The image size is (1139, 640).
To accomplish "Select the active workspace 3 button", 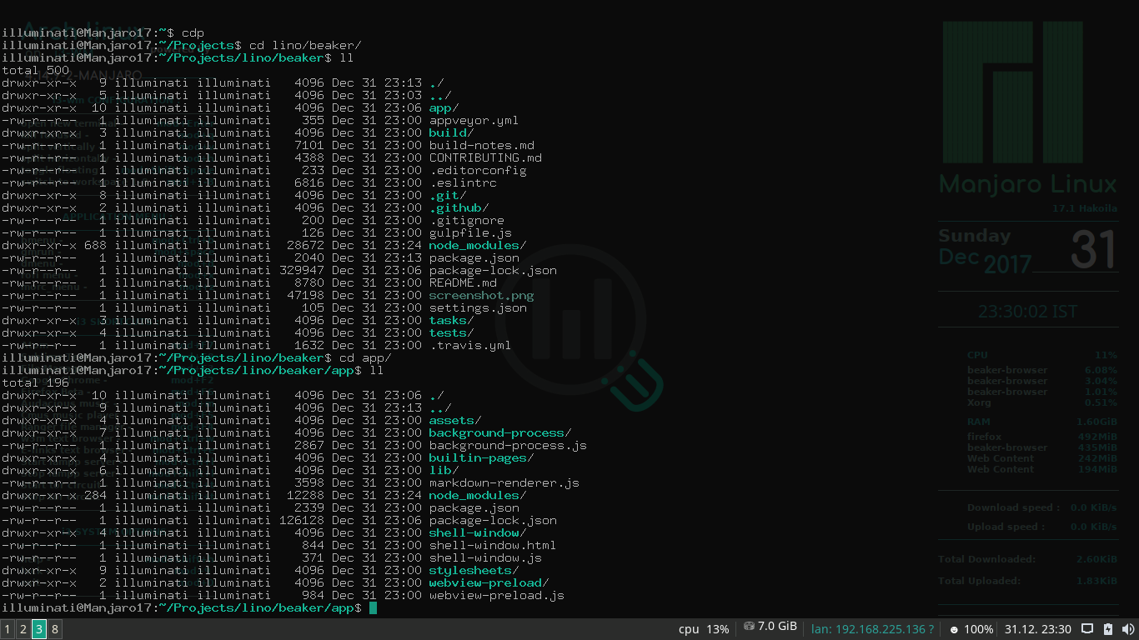I will (x=39, y=629).
